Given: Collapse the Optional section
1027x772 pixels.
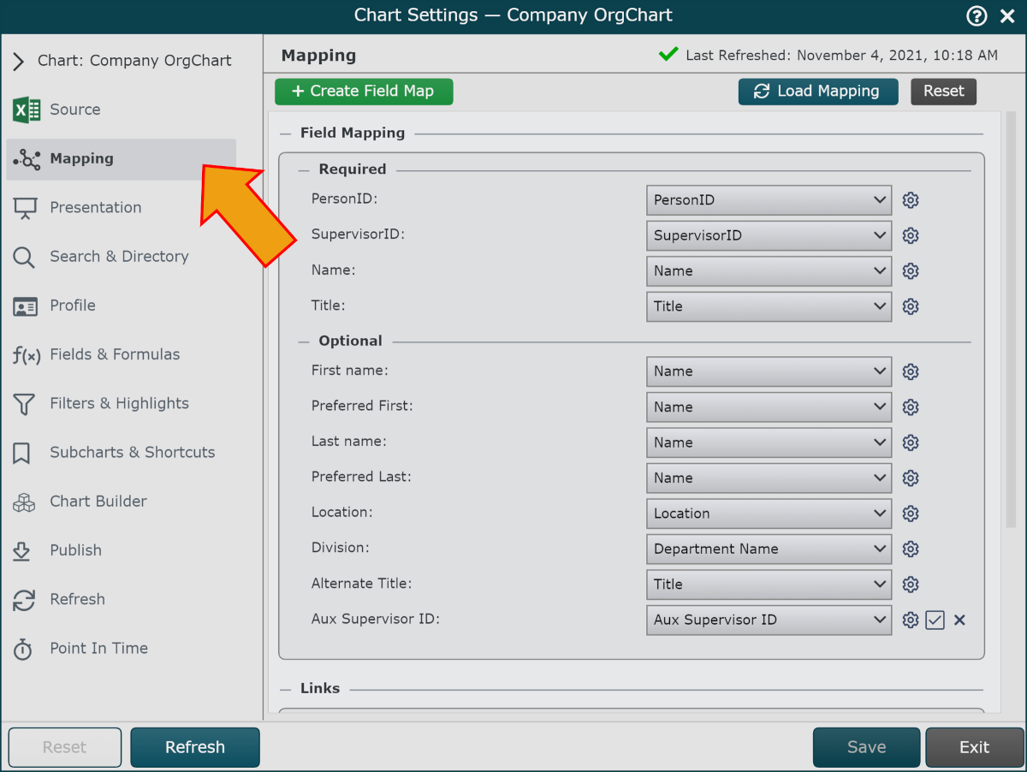Looking at the screenshot, I should point(304,341).
